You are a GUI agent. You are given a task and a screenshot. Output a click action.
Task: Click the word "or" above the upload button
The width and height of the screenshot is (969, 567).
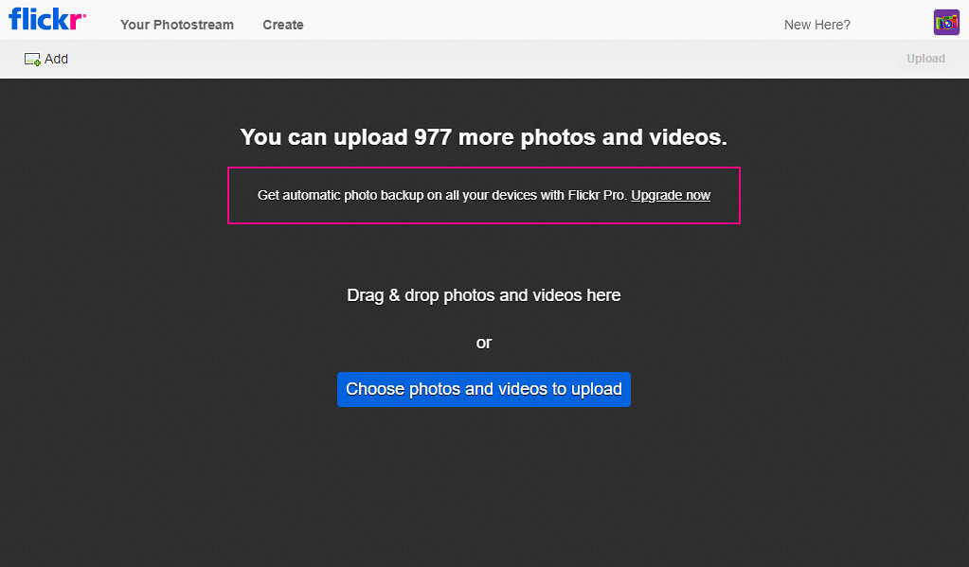coord(483,343)
